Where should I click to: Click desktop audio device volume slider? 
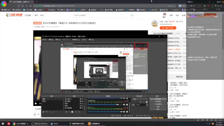click(x=105, y=105)
